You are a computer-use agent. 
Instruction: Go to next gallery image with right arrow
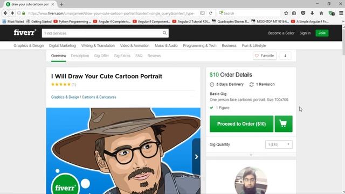click(196, 157)
